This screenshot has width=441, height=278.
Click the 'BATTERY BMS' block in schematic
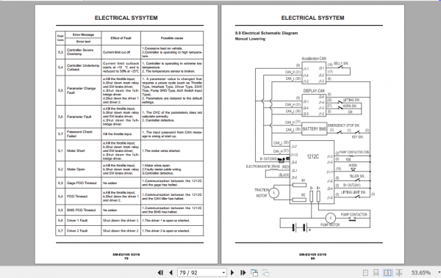(x=314, y=129)
